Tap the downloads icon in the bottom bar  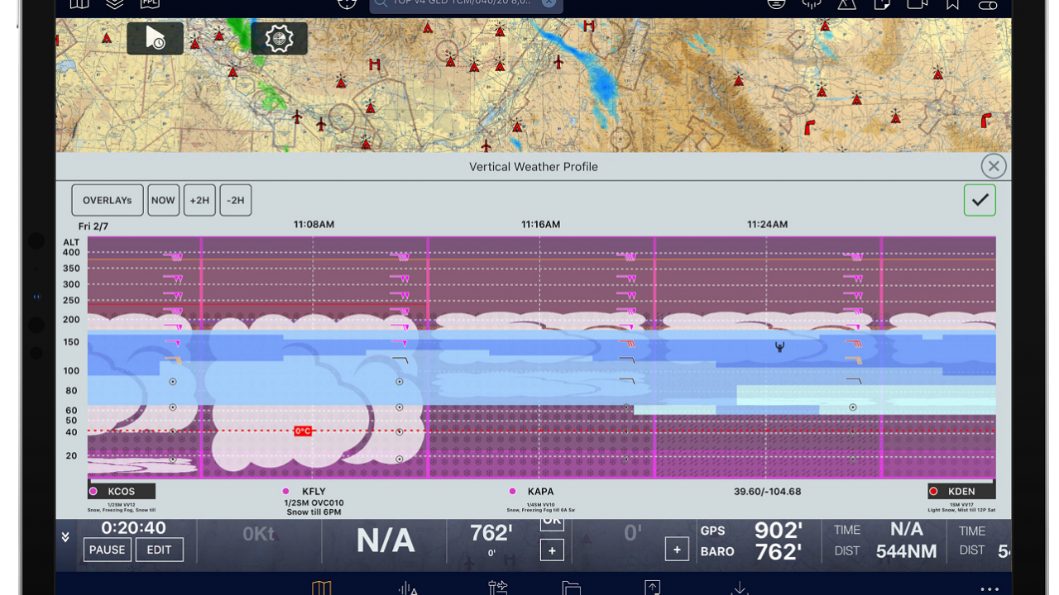(x=739, y=587)
